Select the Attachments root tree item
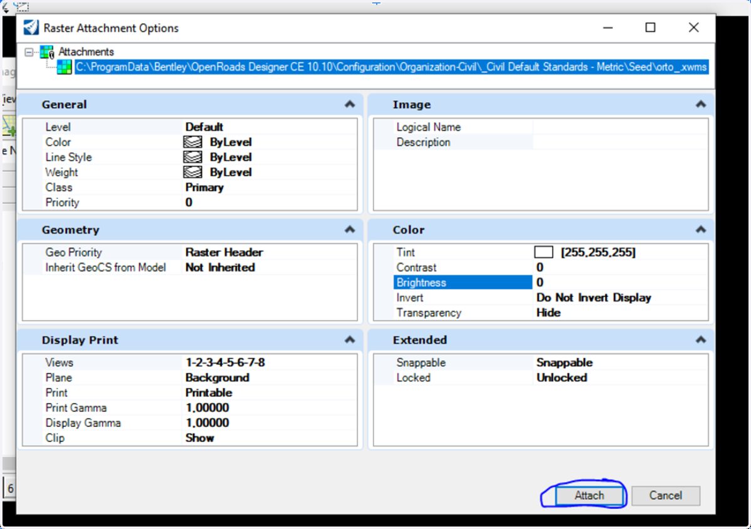The image size is (751, 529). [86, 52]
